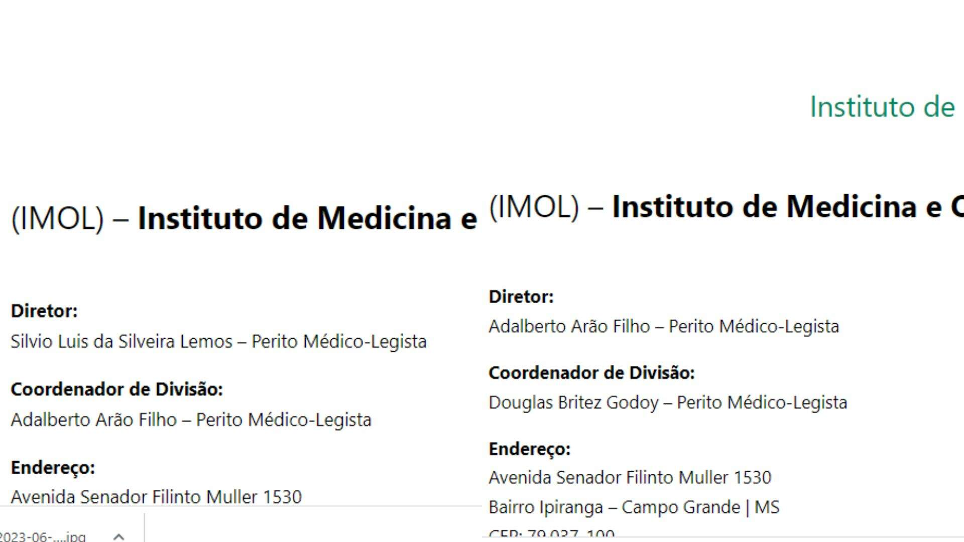The image size is (964, 542).
Task: Expand the chevron beside the 2023-06 jpg download
Action: coord(119,536)
